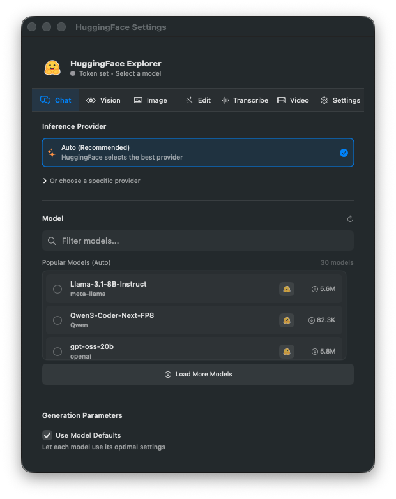Click 'Let each model use its optimal settings'

click(103, 447)
